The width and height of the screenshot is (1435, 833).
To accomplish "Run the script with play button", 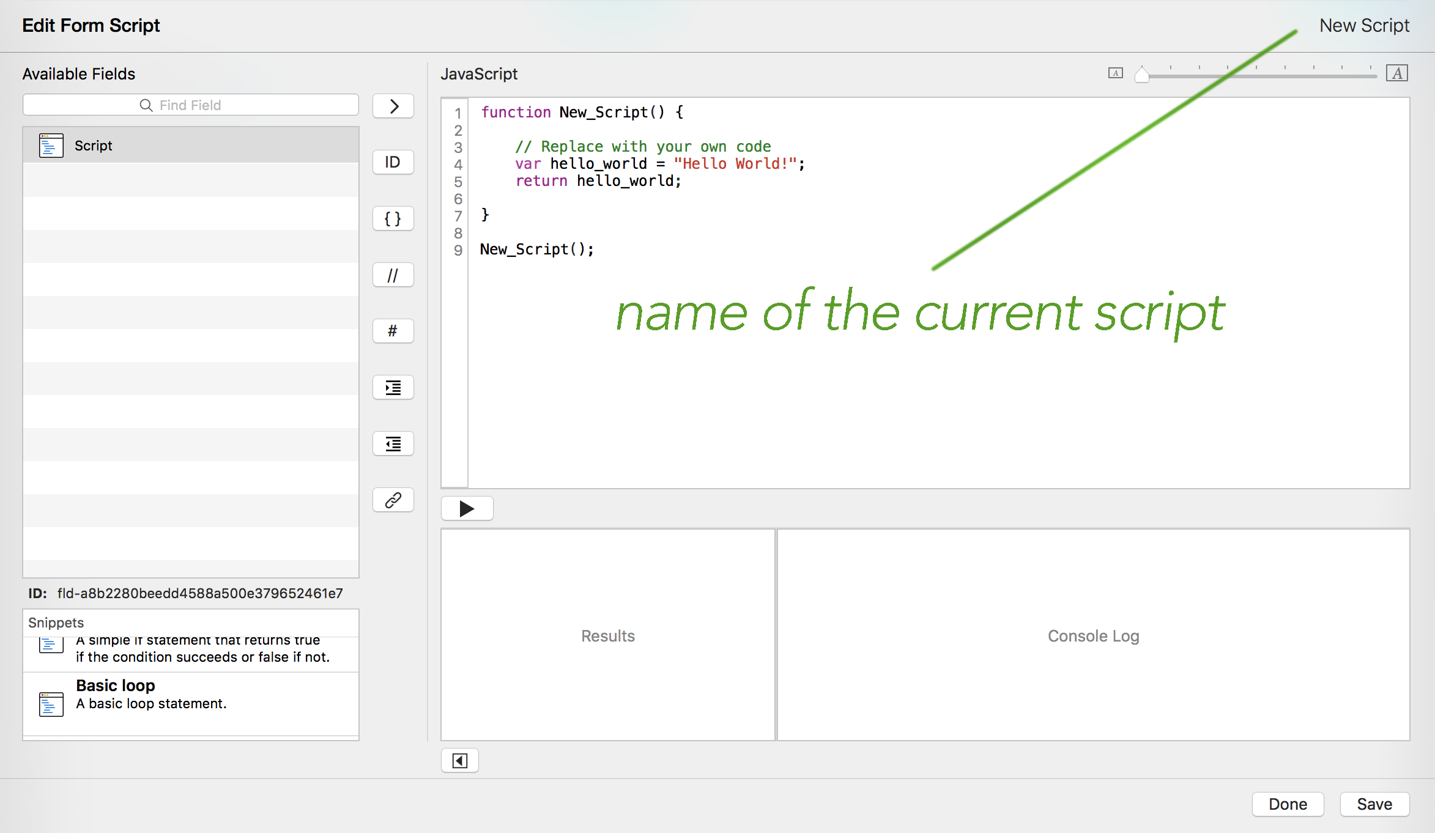I will pyautogui.click(x=467, y=508).
